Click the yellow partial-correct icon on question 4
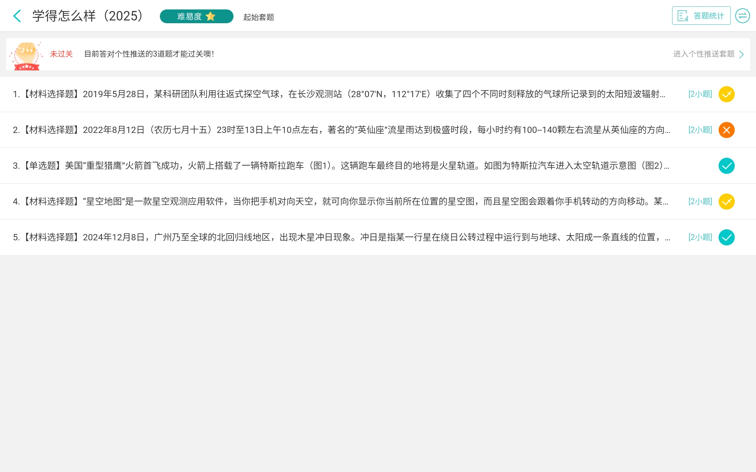The image size is (756, 472). 726,202
